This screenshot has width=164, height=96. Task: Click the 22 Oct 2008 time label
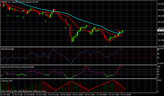[5, 94]
